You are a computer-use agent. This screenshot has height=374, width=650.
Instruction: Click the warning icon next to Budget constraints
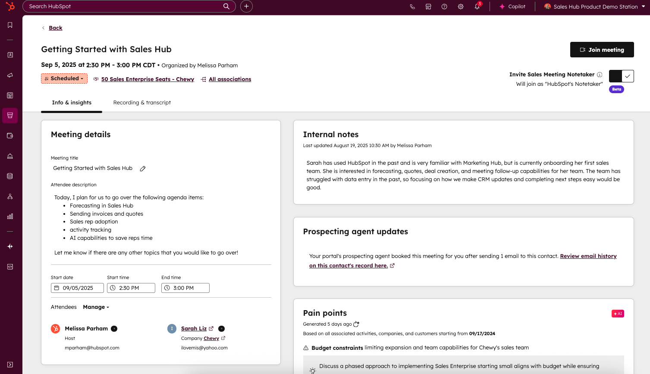click(306, 348)
